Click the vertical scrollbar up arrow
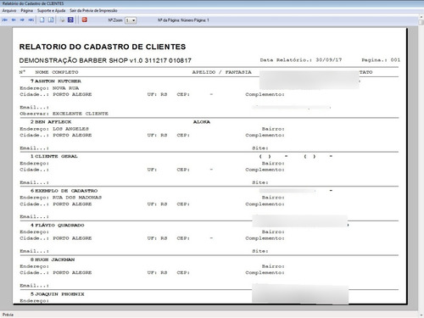Screen dimensions: 424x318 [x=421, y=17]
